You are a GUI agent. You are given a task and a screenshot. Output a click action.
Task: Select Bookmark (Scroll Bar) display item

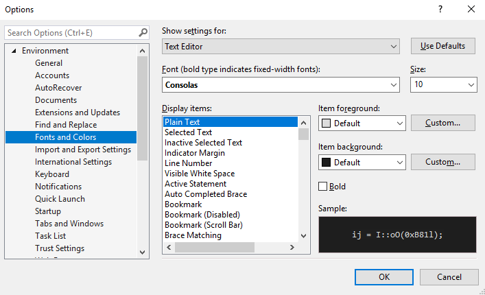tap(204, 225)
